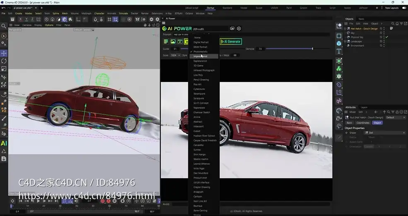
Task: Open the MoGraph menu
Action: click(87, 13)
